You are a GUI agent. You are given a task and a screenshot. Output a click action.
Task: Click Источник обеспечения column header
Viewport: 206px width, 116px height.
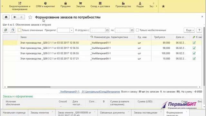pos(13,103)
